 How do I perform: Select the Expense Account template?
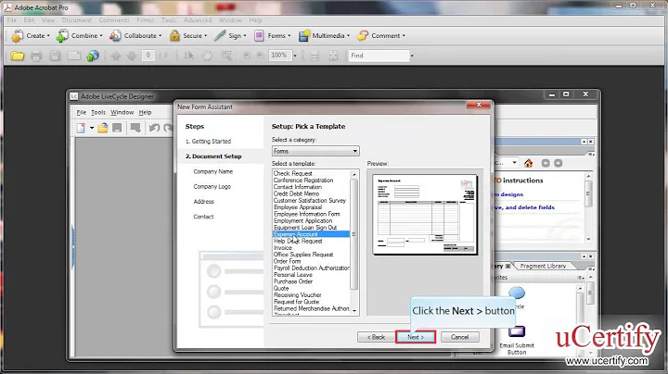coord(311,234)
